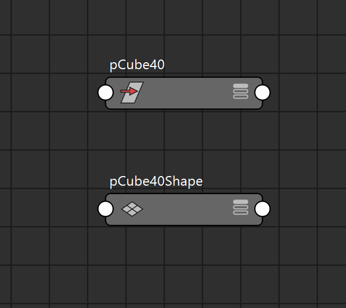The height and width of the screenshot is (308, 346).
Task: Click empty grid right of pCube40Shape output port
Action: 308,209
